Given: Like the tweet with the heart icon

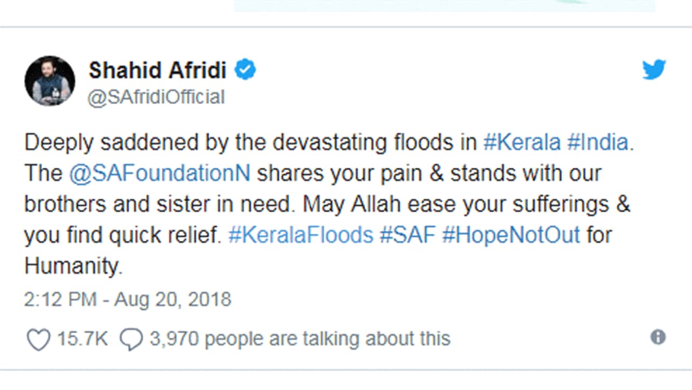Looking at the screenshot, I should coord(38,340).
